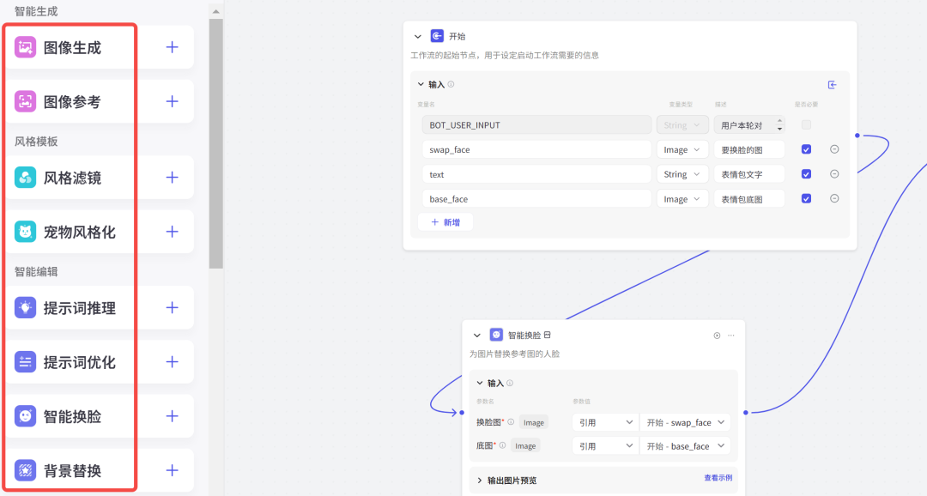Open type dropdown for text variable
This screenshot has height=496, width=927.
tap(682, 174)
